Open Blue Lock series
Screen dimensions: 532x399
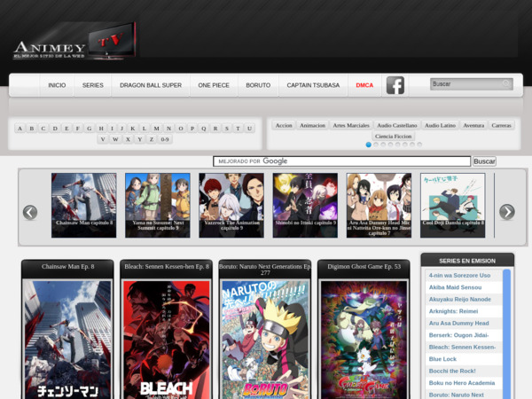[x=442, y=359]
